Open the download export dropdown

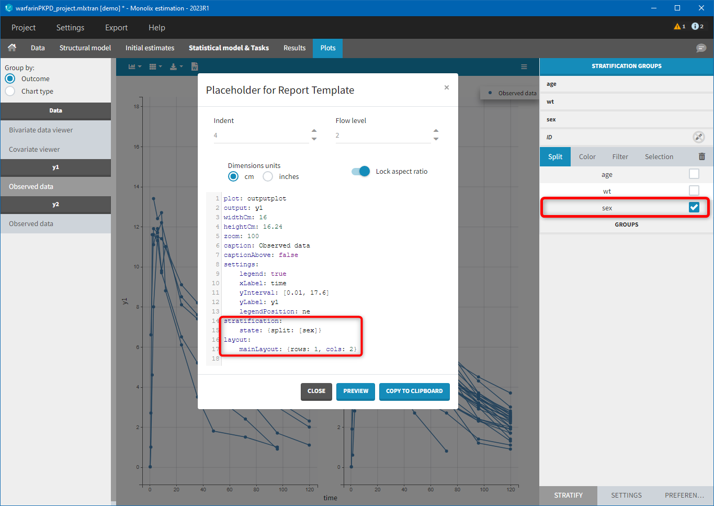click(176, 67)
